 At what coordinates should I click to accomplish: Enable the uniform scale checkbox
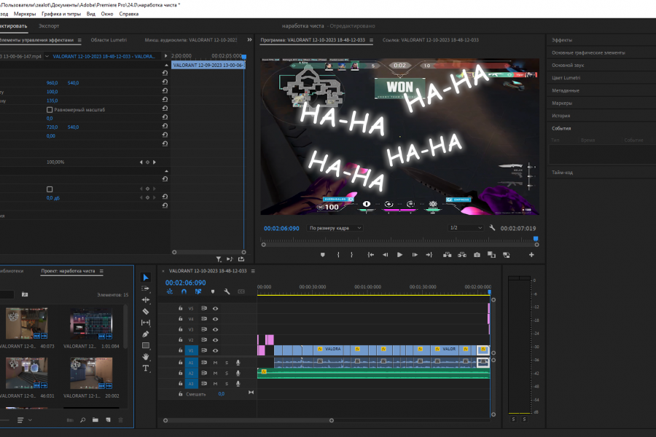point(50,109)
